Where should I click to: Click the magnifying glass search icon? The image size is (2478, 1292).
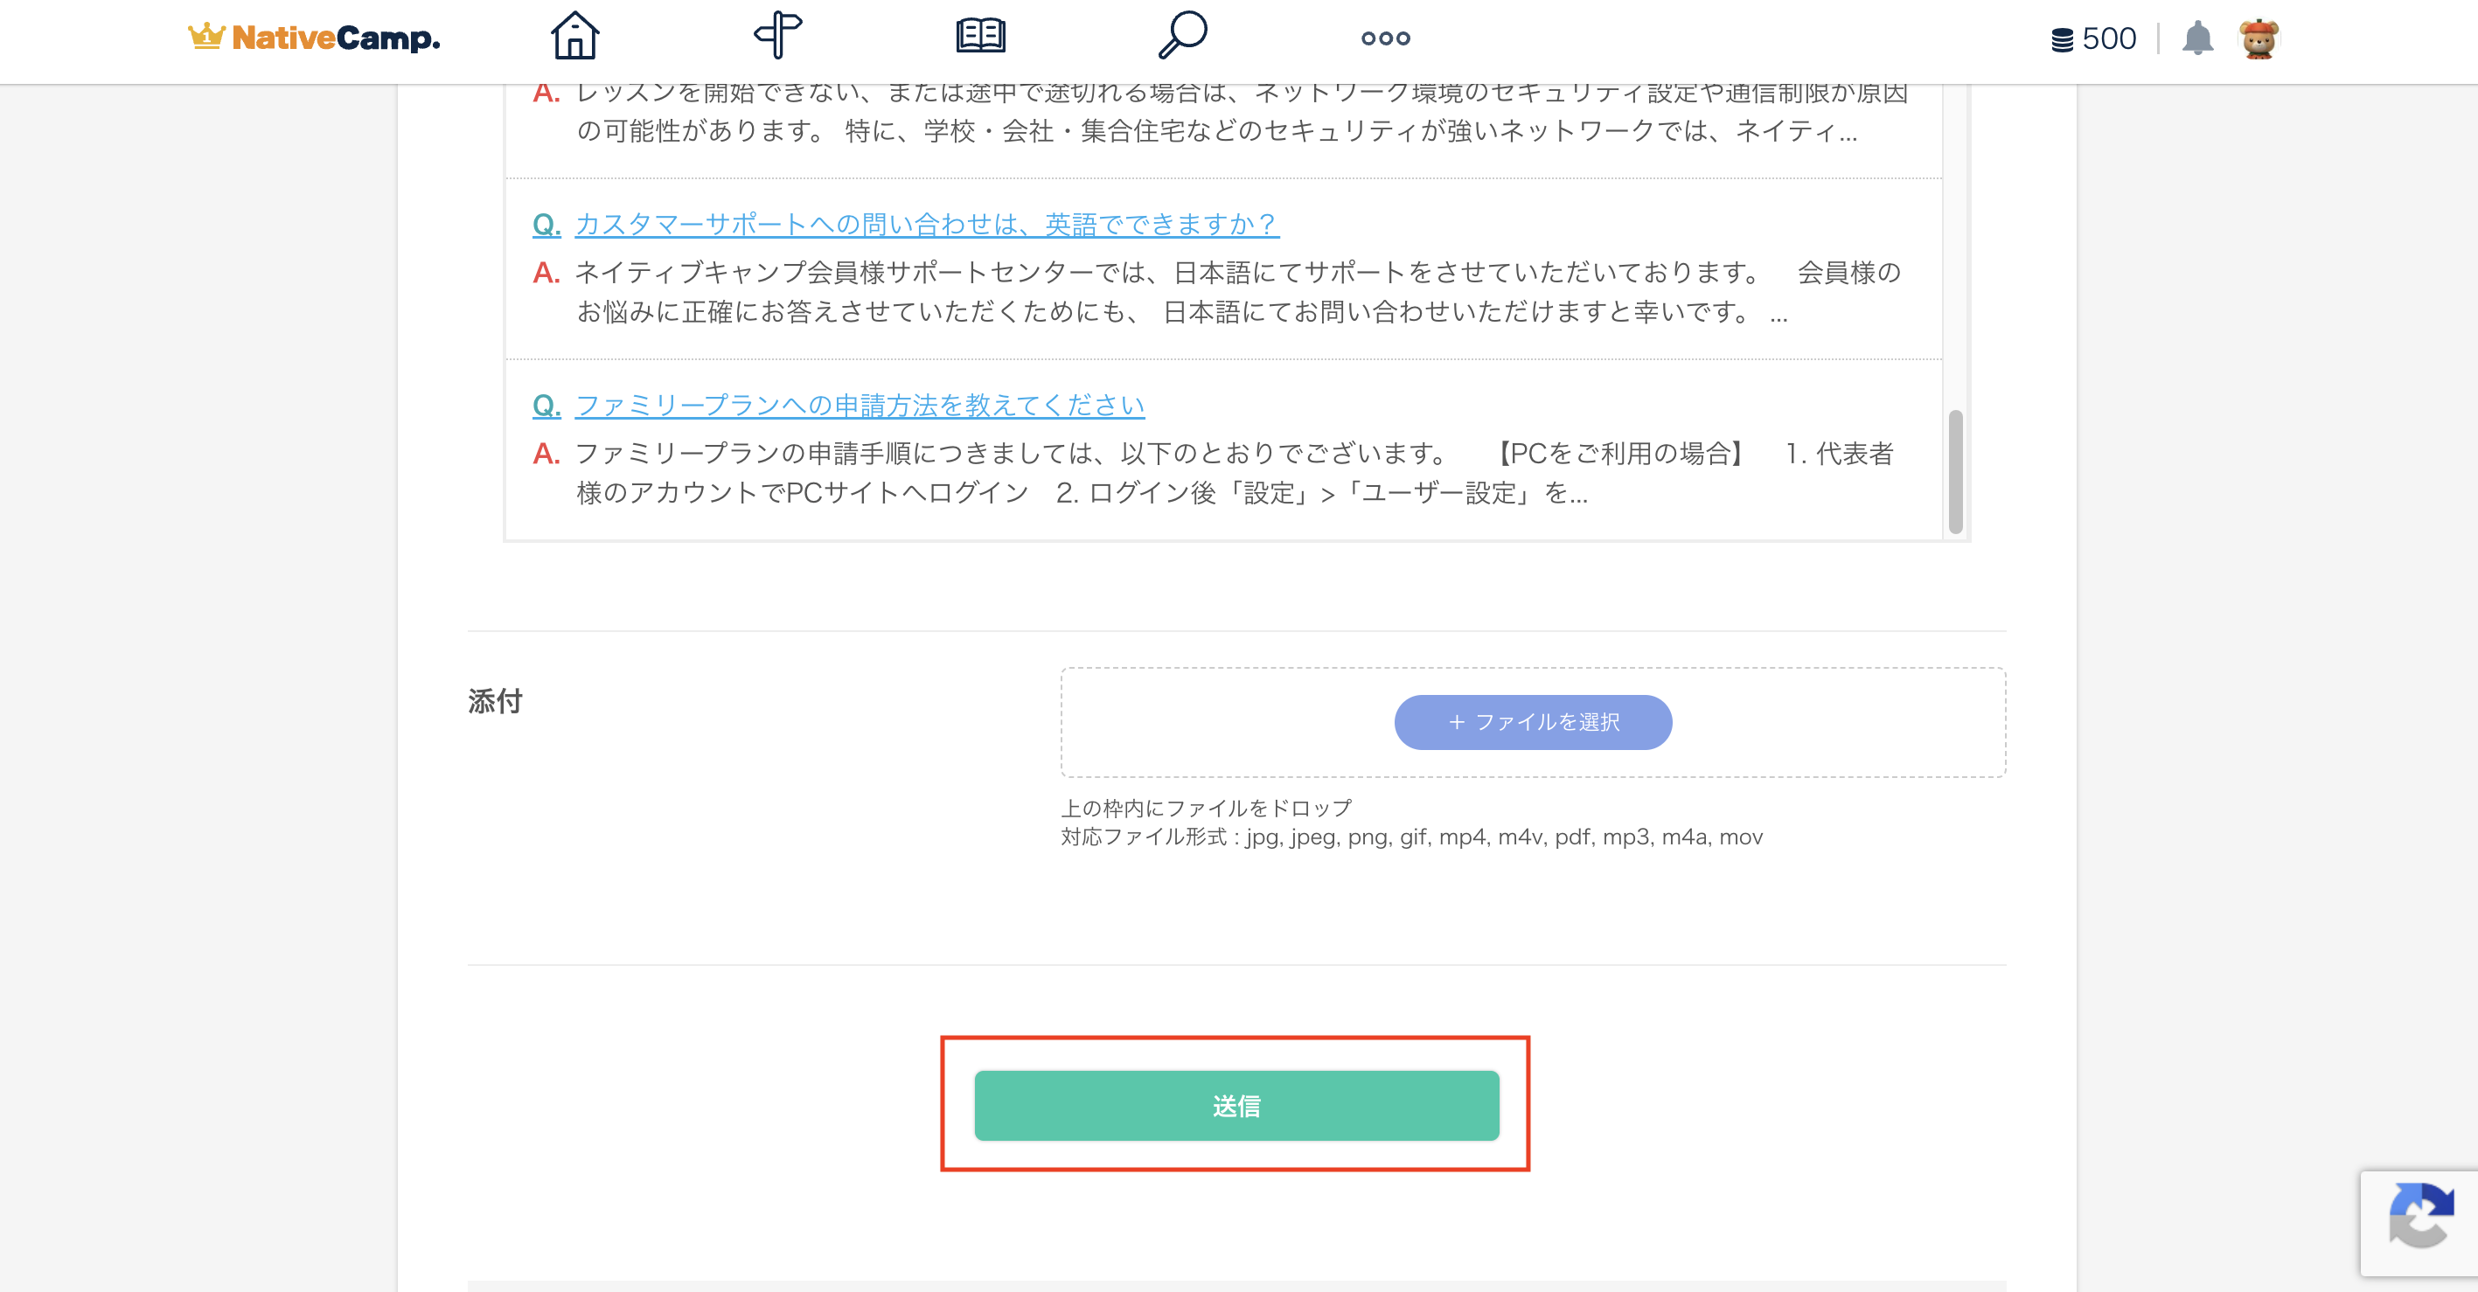point(1182,36)
